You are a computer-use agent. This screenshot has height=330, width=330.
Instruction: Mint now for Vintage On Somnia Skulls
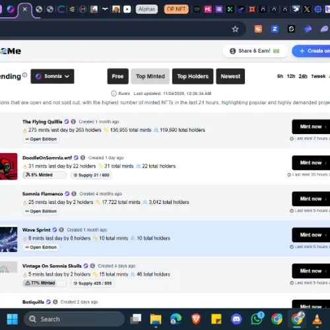point(311,271)
